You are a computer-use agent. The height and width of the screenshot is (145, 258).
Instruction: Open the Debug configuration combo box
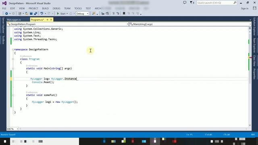[82, 14]
